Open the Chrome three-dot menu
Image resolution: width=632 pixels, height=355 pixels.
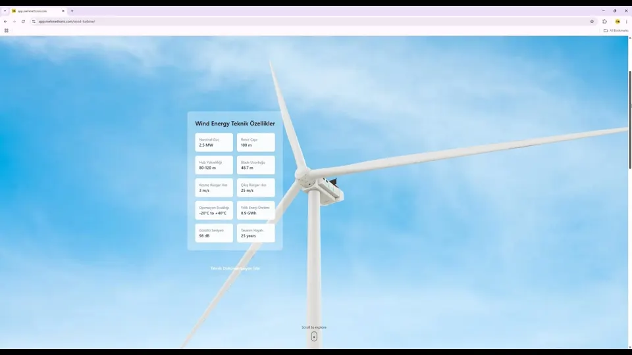click(x=626, y=21)
